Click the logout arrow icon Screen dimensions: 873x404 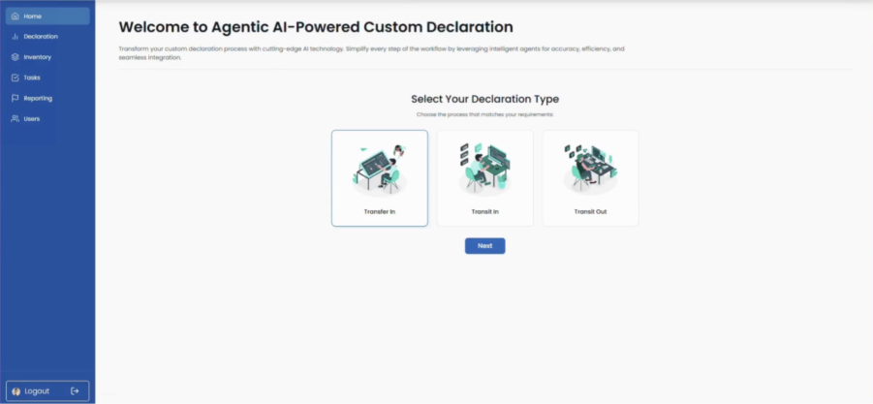pyautogui.click(x=76, y=390)
